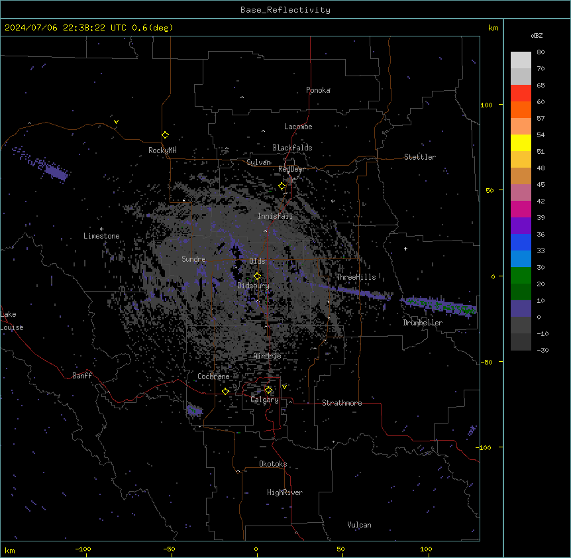The image size is (571, 558).
Task: Select the Strathmore label
Action: 342,403
